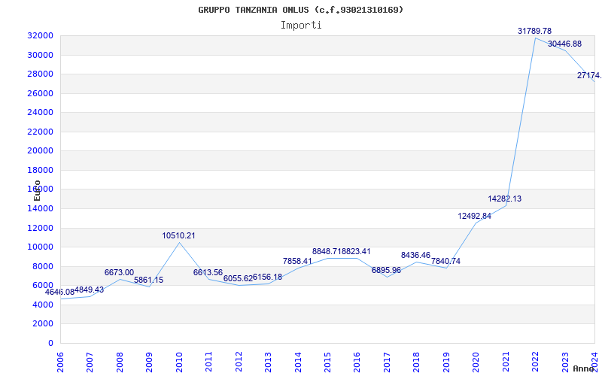Click the data label 12492.84
This screenshot has height=376, width=602.
(x=475, y=216)
